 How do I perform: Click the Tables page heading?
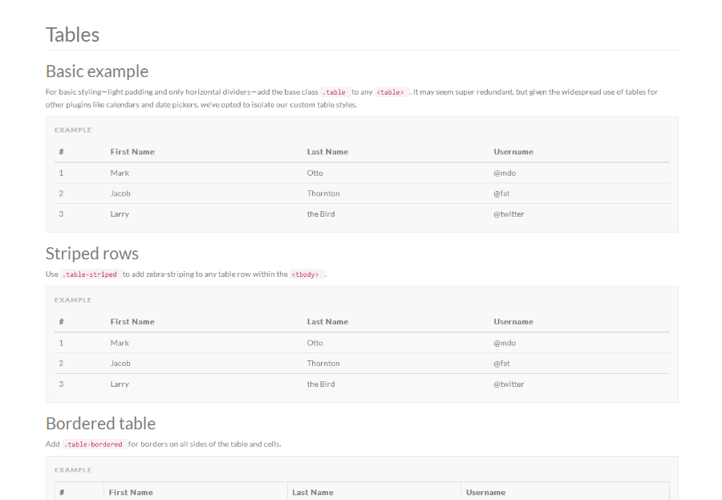[72, 35]
